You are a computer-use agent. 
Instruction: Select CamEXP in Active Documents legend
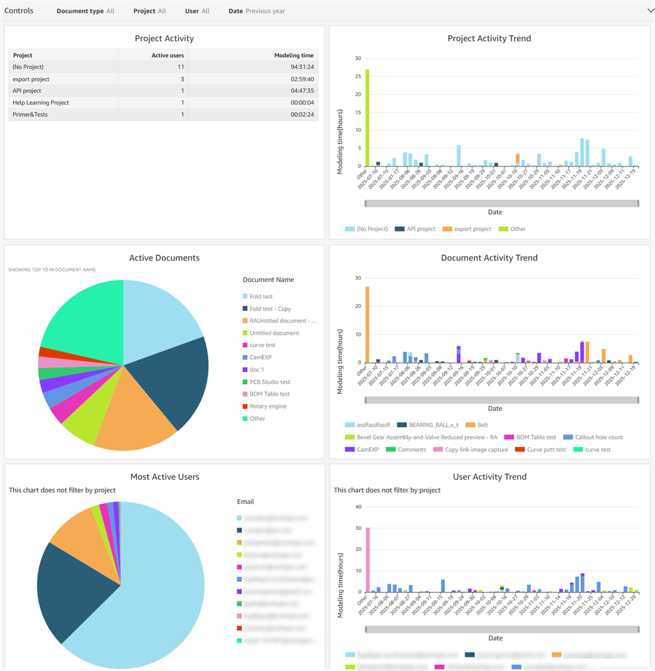coord(257,357)
